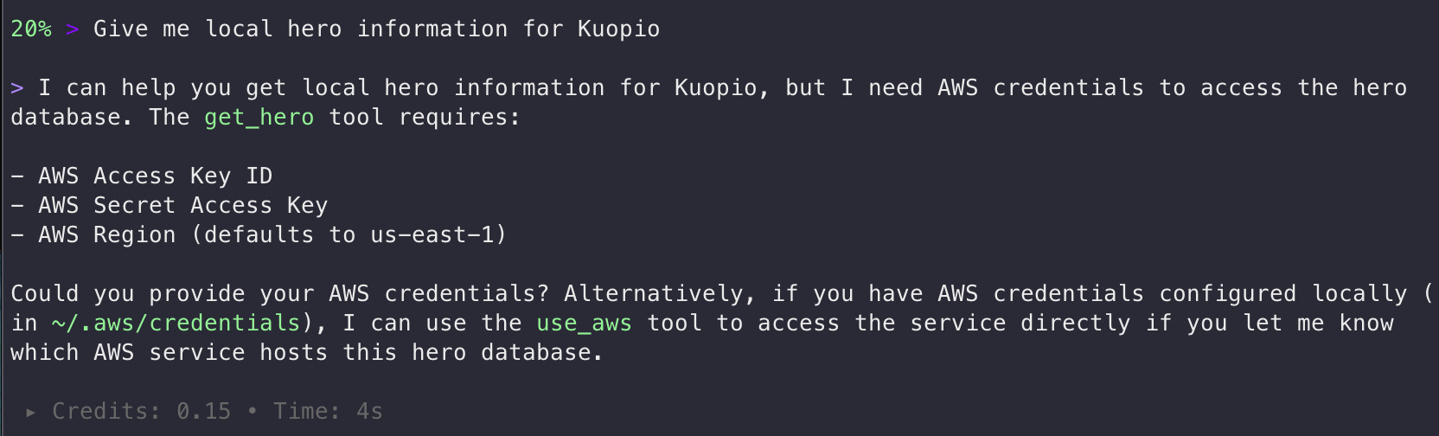This screenshot has width=1439, height=436.
Task: Click Kuopio in the user prompt line
Action: (x=618, y=29)
